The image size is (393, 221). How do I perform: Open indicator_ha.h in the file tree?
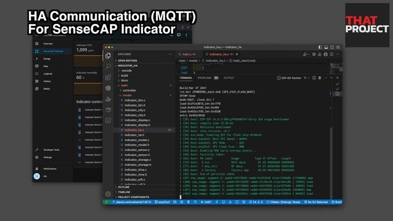(x=145, y=135)
